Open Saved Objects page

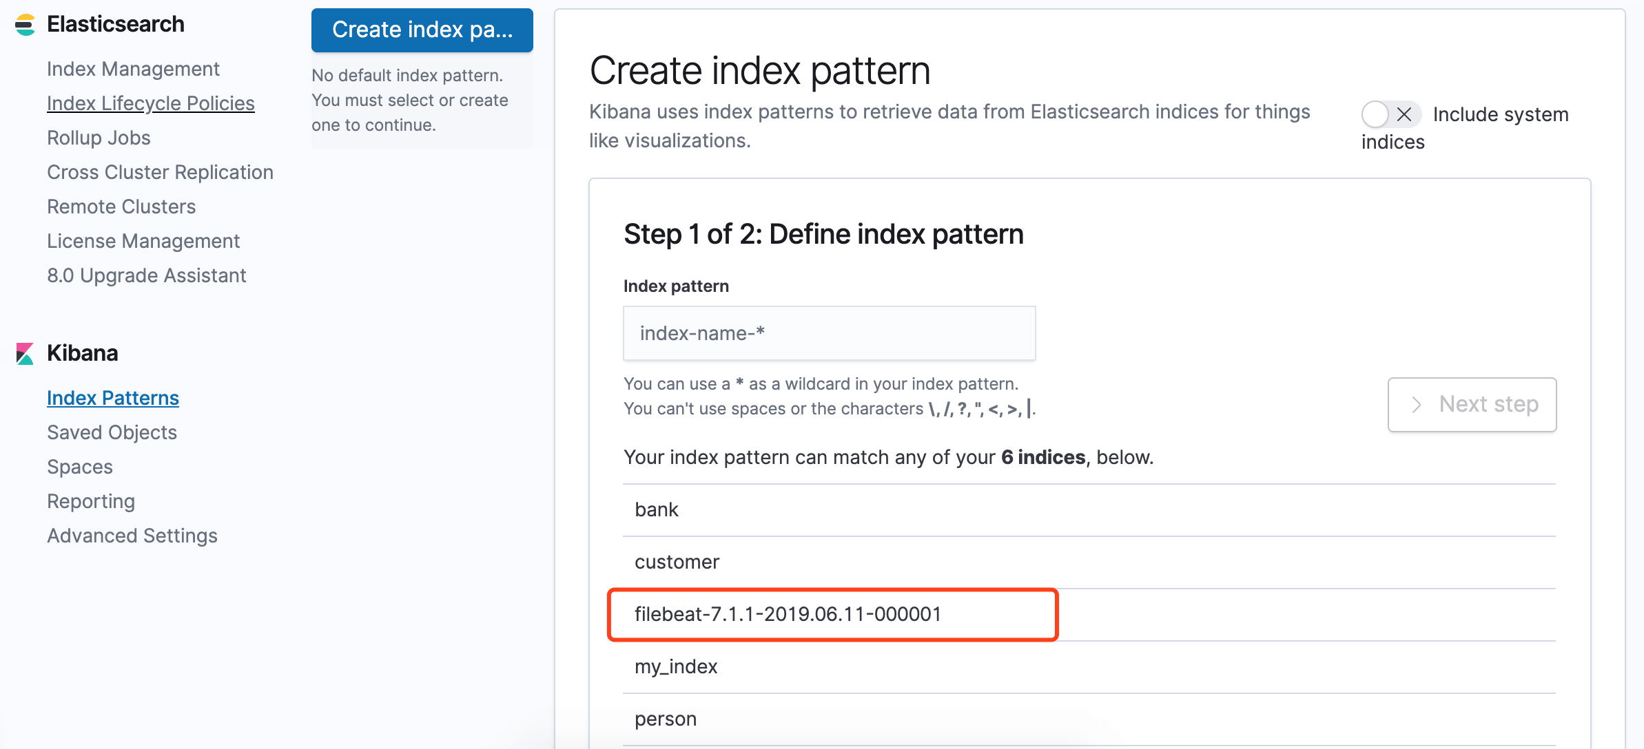[112, 432]
